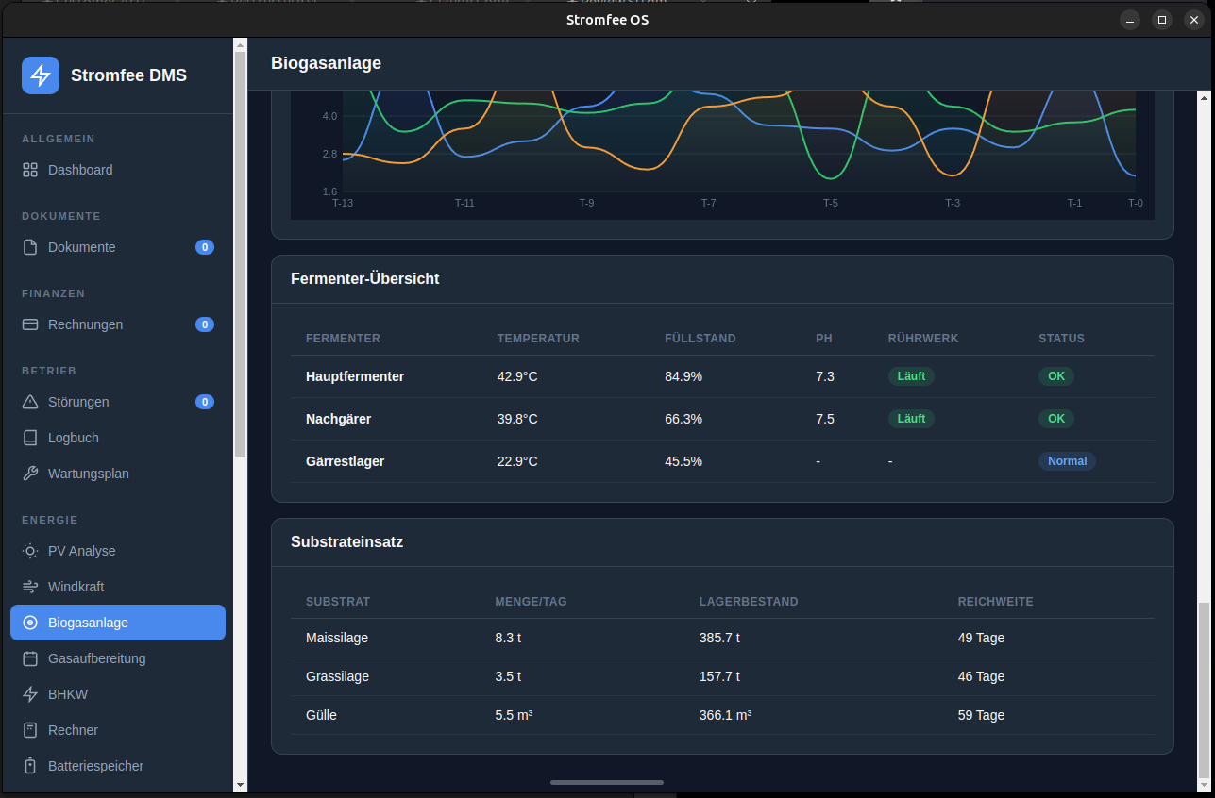The height and width of the screenshot is (798, 1215).
Task: Open the Gasaufbereitung menu item
Action: tap(96, 658)
